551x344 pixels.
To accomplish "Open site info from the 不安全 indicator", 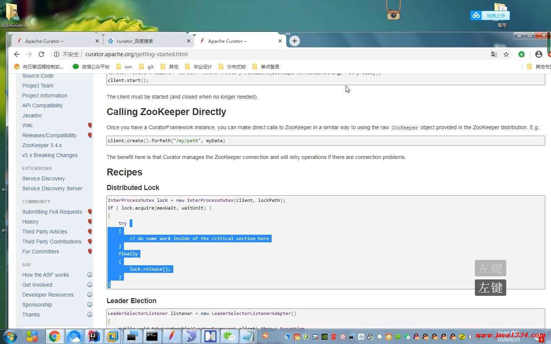I will tap(66, 54).
